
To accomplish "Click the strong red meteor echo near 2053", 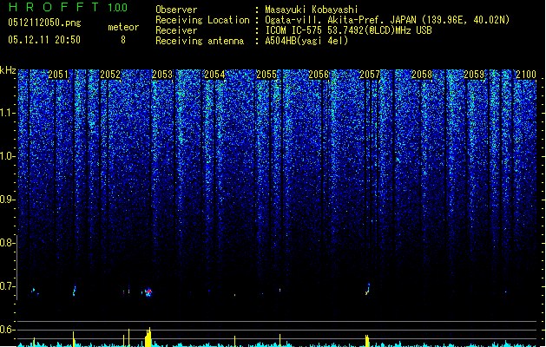I will [x=148, y=291].
